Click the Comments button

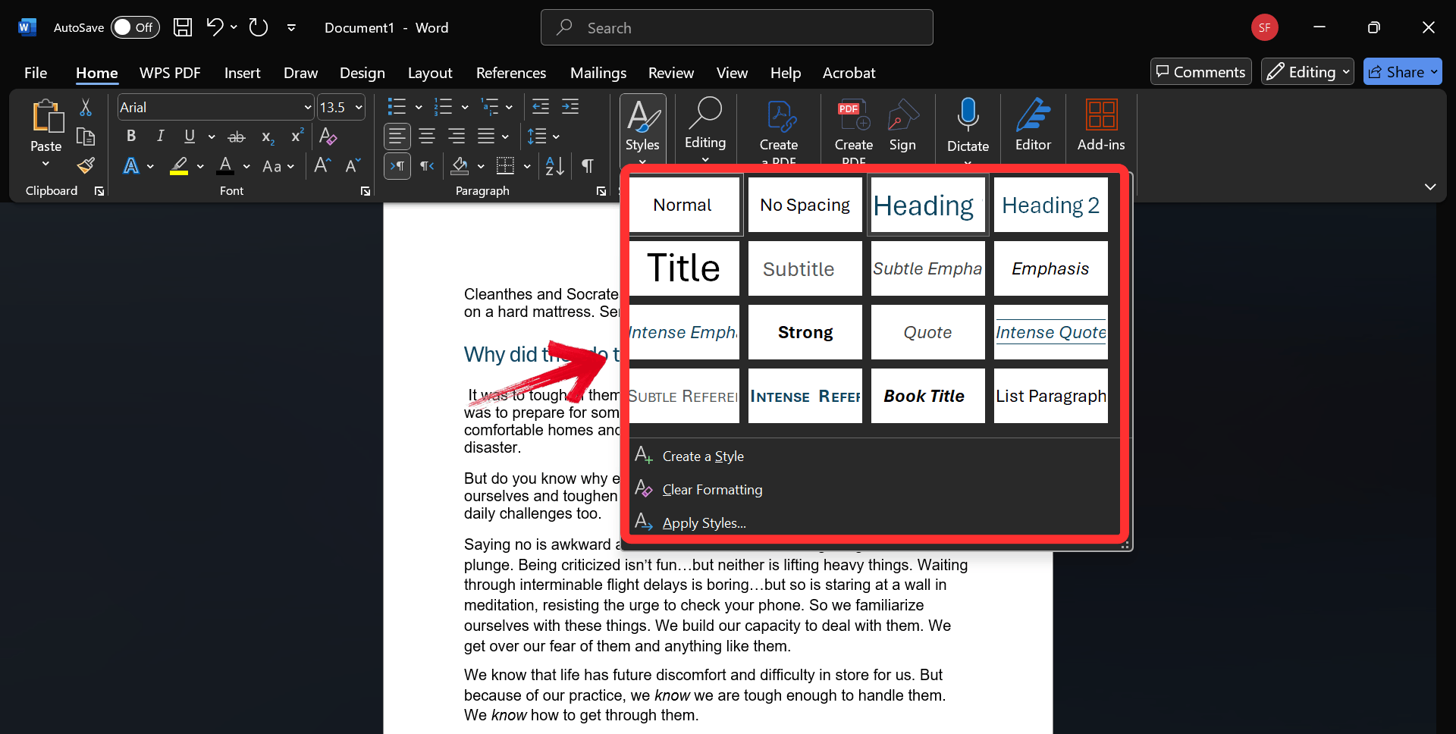tap(1200, 72)
